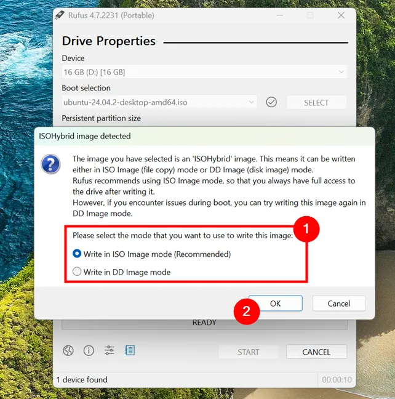Screen dimensions: 395x399
Task: Click the 'Persistent partition size' label
Action: tap(102, 118)
